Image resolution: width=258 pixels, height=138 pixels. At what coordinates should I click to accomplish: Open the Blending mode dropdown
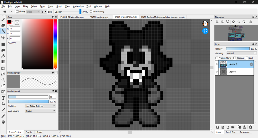point(242,53)
